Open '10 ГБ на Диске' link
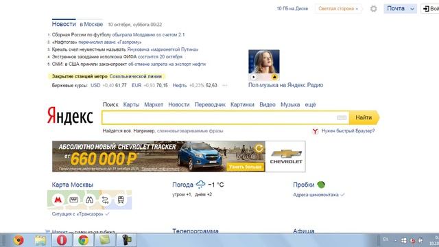The height and width of the screenshot is (247, 439). coord(292,9)
